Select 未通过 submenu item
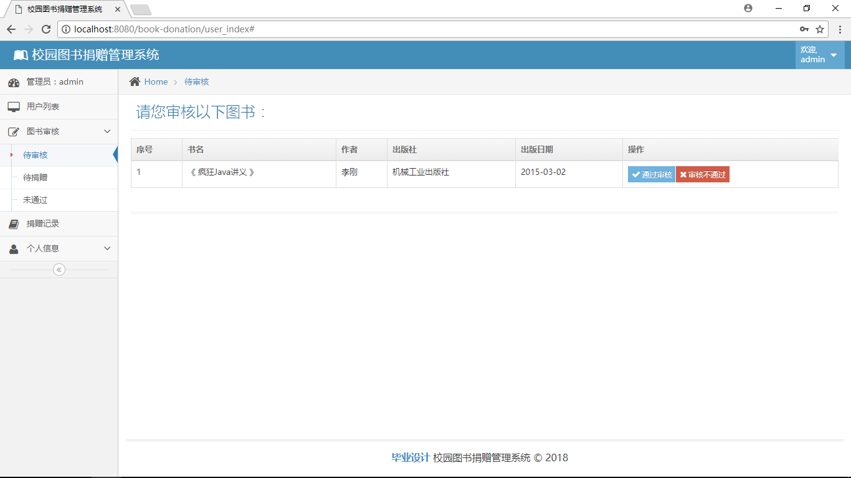 59,200
